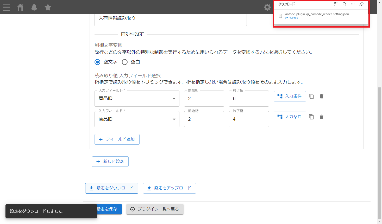
Task: Open the notifications bell icon
Action: tap(34, 7)
